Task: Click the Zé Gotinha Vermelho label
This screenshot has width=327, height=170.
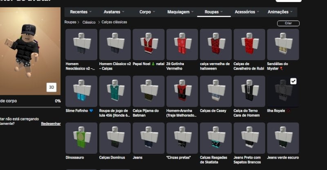Action: pos(175,66)
